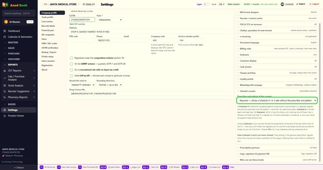Viewport: 323px width, 170px height.
Task: Click the Search anything box
Action: tap(19, 13)
